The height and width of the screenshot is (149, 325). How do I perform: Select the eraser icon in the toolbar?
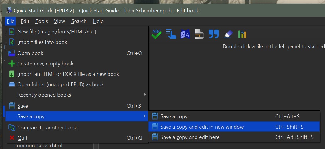pos(228,34)
